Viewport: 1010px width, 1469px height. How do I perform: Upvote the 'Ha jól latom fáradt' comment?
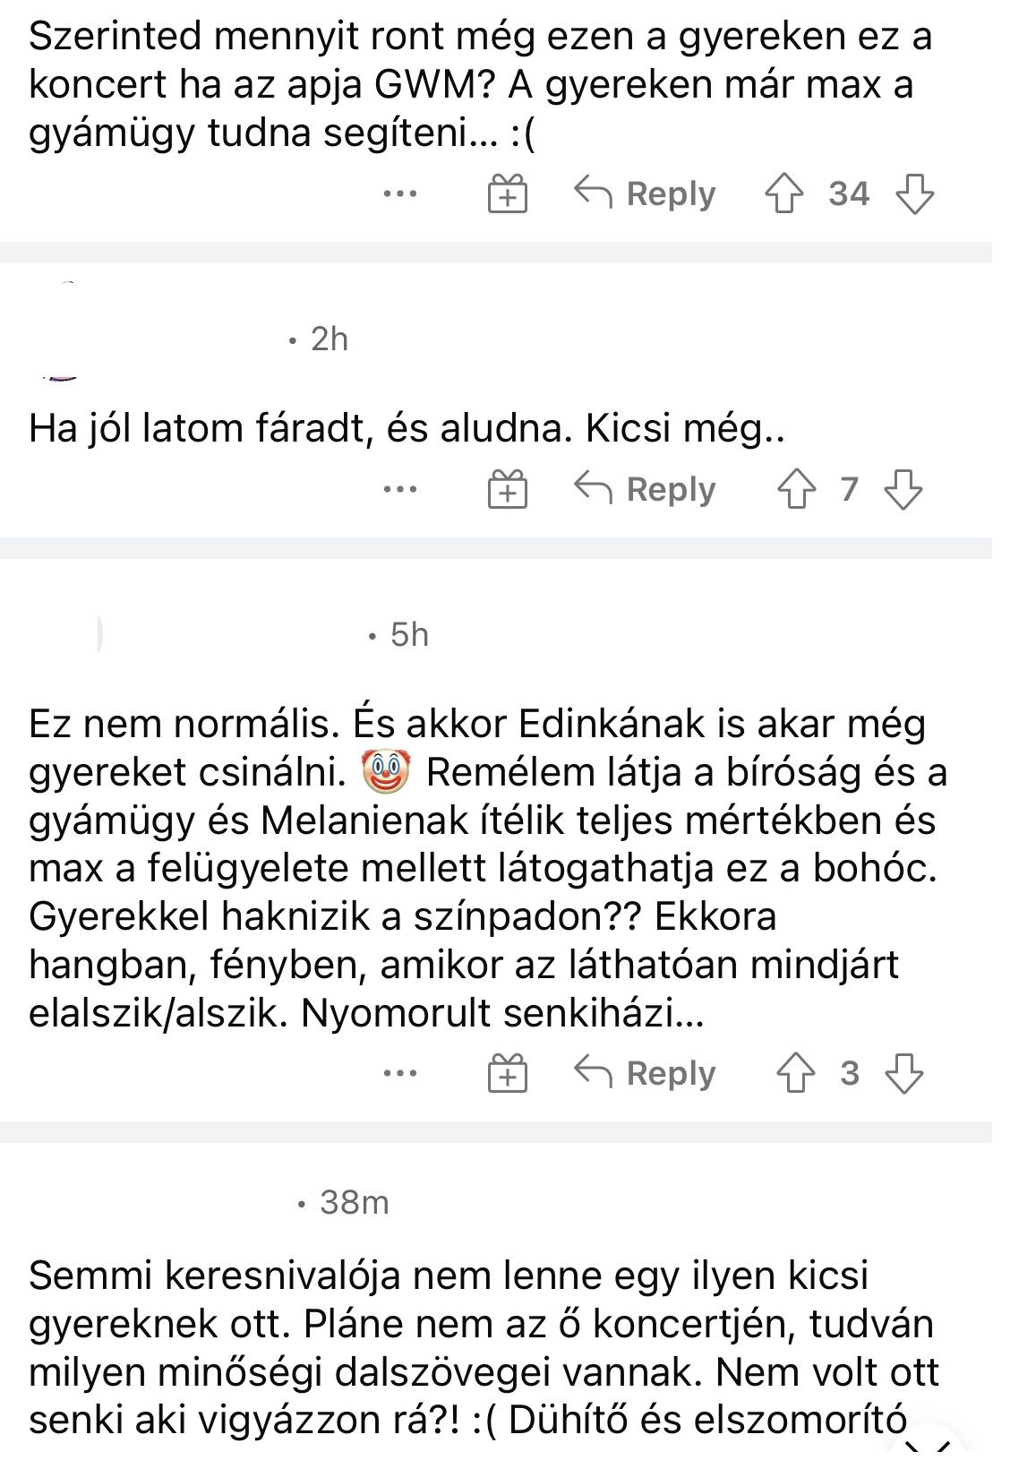coord(796,490)
